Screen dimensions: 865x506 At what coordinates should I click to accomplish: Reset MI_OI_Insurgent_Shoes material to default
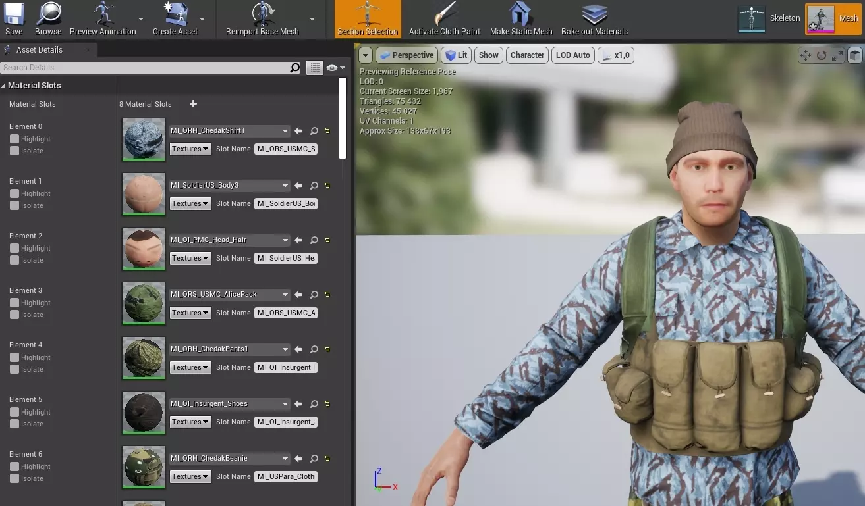[x=327, y=404]
